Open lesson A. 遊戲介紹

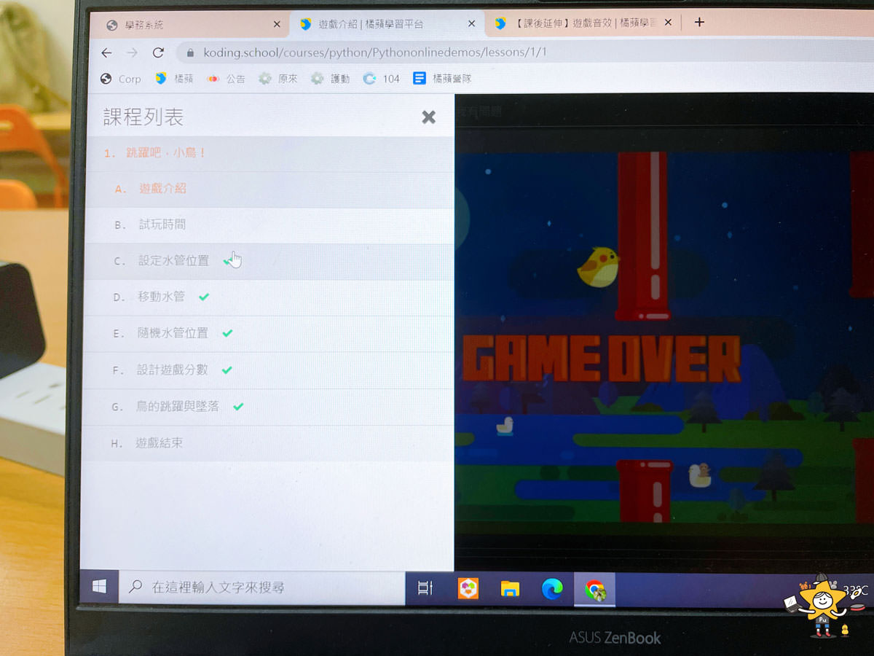tap(269, 189)
